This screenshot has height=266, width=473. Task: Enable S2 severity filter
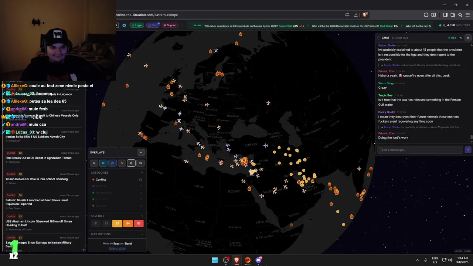[106, 224]
